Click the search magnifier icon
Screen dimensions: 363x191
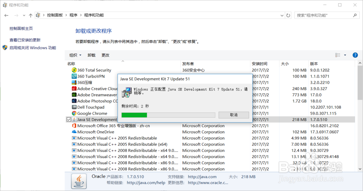(355, 15)
